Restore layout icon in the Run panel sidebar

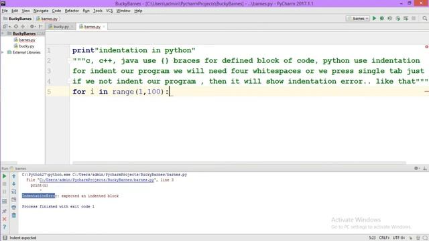click(x=5, y=202)
